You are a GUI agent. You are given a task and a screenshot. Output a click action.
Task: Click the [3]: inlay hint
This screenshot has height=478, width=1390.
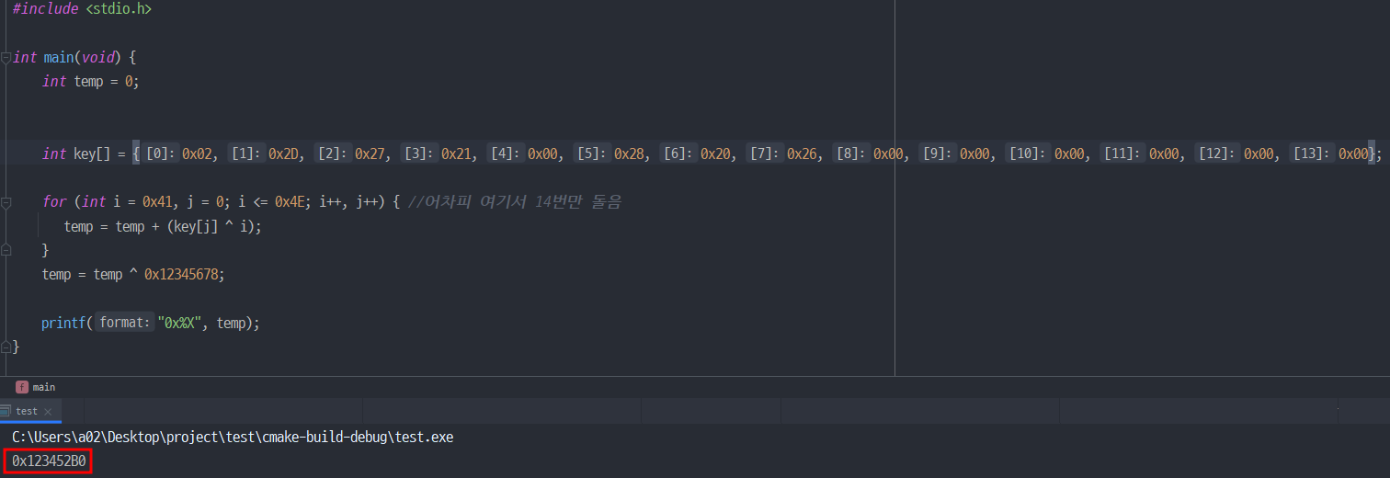[x=421, y=154]
